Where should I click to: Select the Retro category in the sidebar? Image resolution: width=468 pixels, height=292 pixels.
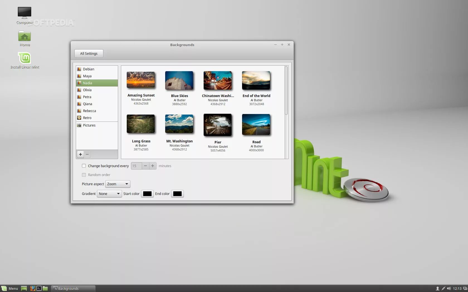coord(87,118)
